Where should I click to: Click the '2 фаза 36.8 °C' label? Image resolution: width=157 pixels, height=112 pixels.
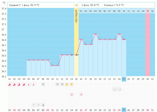point(90,5)
